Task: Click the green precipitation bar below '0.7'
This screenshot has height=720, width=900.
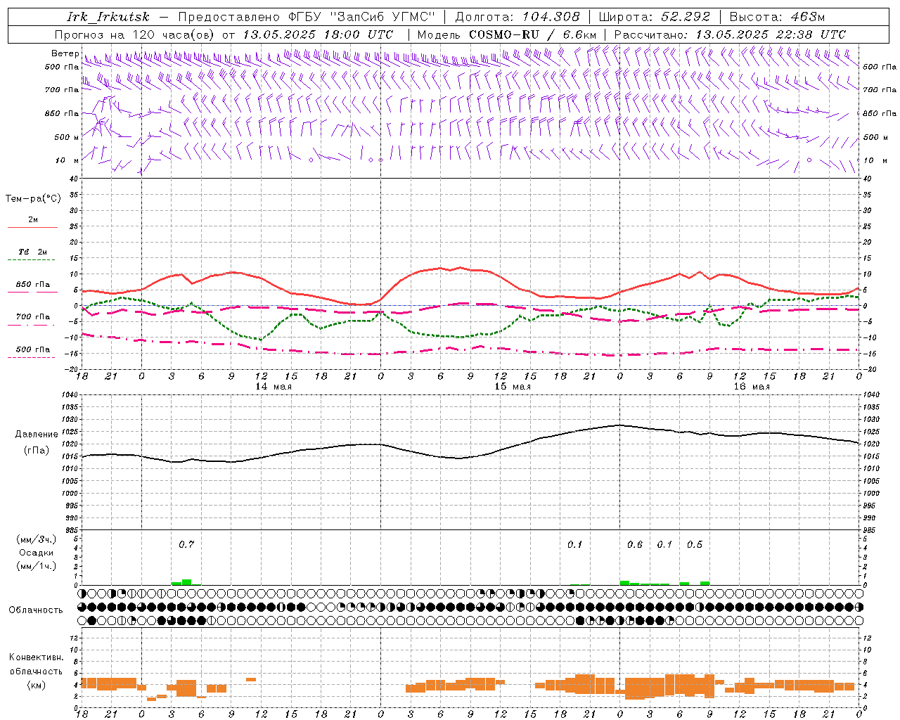Action: pyautogui.click(x=186, y=582)
